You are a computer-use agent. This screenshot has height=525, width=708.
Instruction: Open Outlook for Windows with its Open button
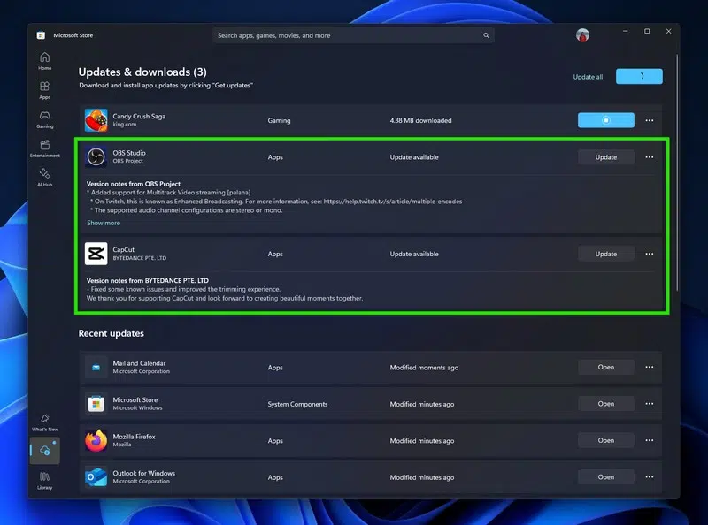(x=605, y=476)
